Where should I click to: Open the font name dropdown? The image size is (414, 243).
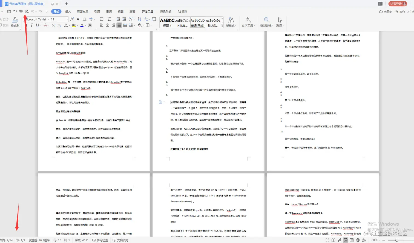49,19
